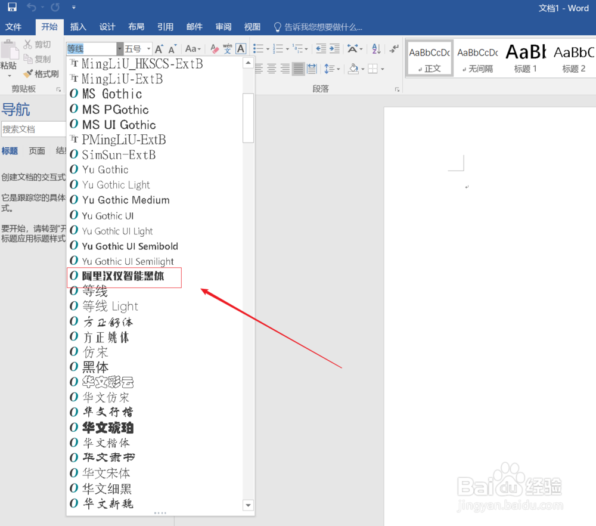The width and height of the screenshot is (596, 526).
Task: Click the Clear Formatting eraser icon
Action: [x=215, y=49]
